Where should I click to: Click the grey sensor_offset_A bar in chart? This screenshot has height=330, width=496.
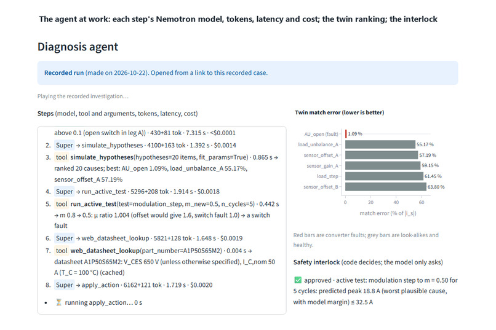tap(381, 155)
